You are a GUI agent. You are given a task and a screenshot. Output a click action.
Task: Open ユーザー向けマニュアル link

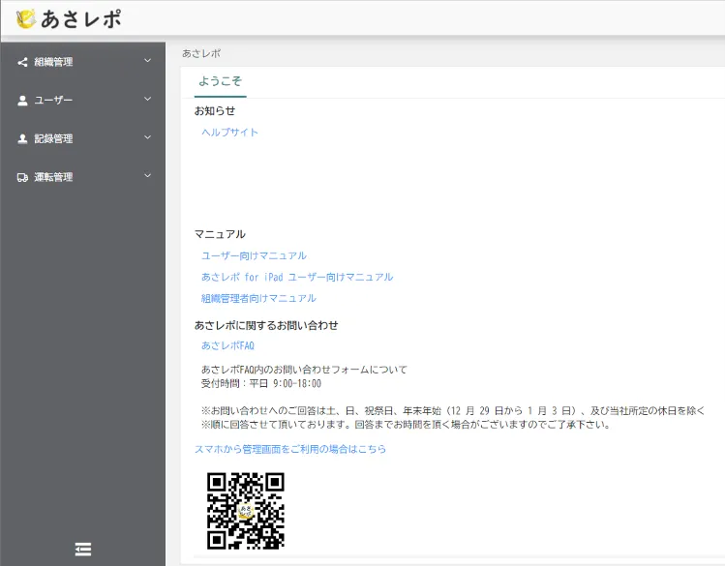[x=254, y=255]
